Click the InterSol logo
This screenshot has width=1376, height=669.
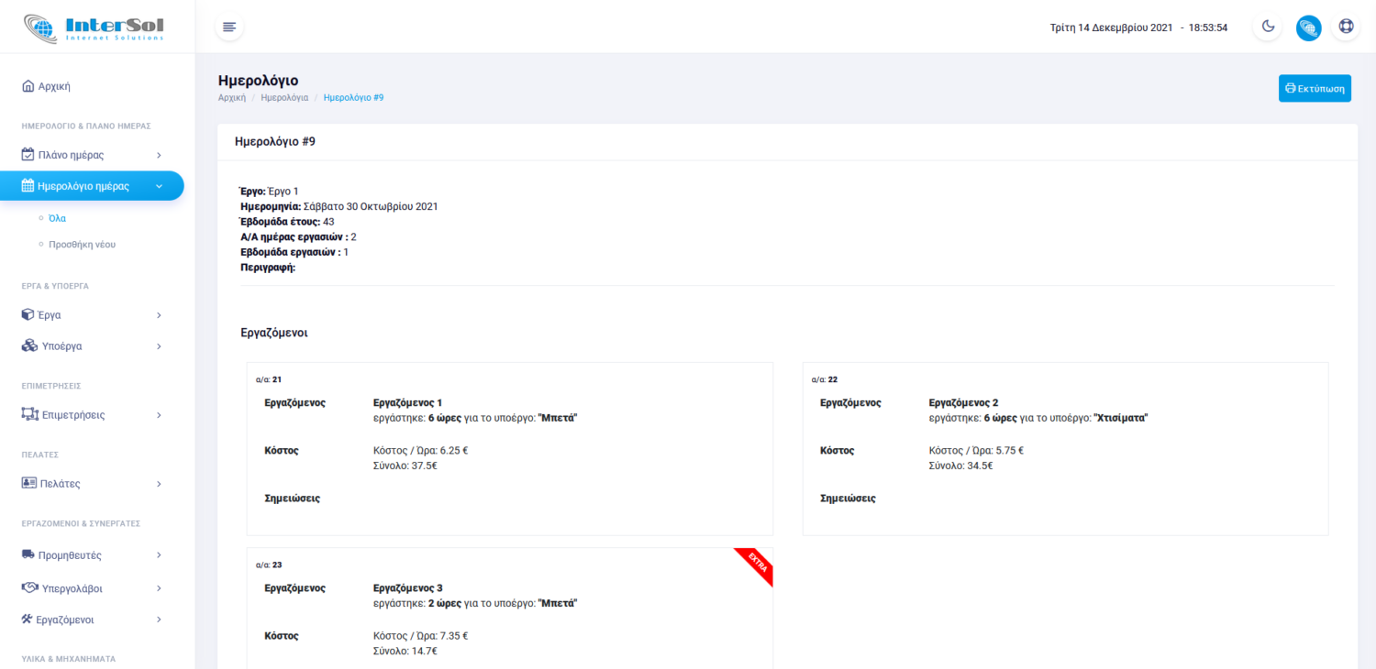tap(95, 27)
